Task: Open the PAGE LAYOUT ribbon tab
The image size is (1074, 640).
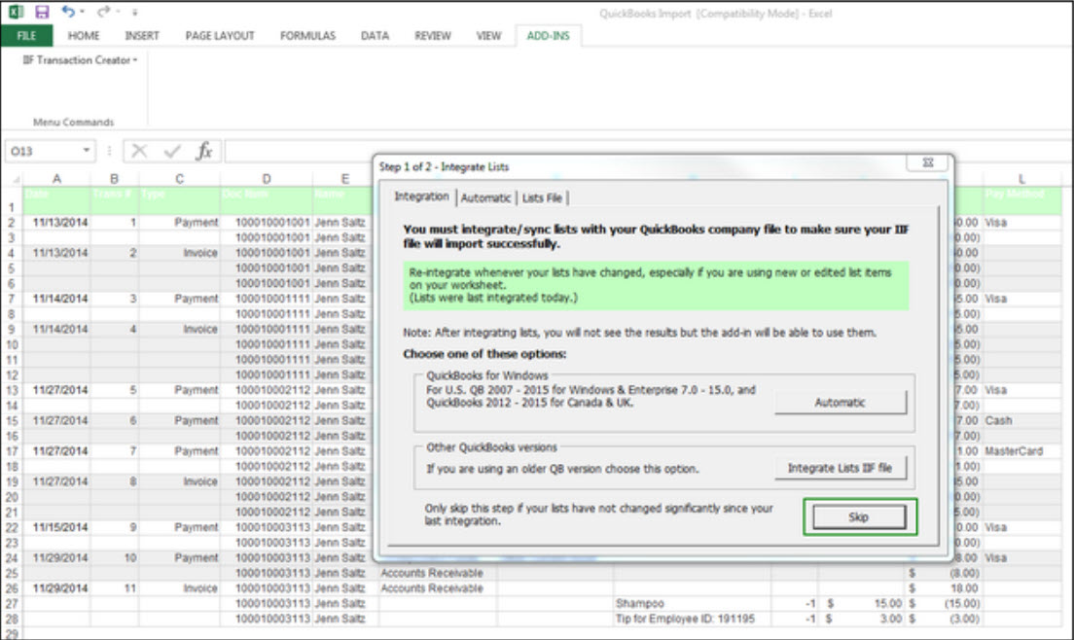Action: (x=220, y=36)
